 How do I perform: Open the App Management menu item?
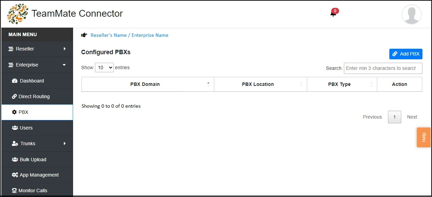tap(37, 175)
